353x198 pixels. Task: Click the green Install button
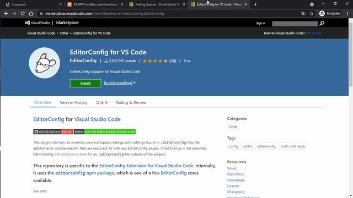coord(85,83)
